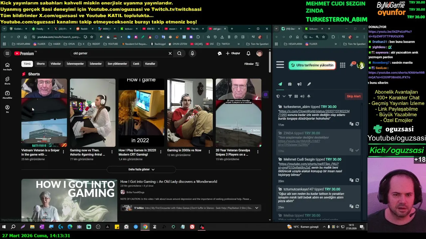Open the HESAPLARIM bookmarks folder in YouTube window
The height and width of the screenshot is (239, 426).
(21, 44)
